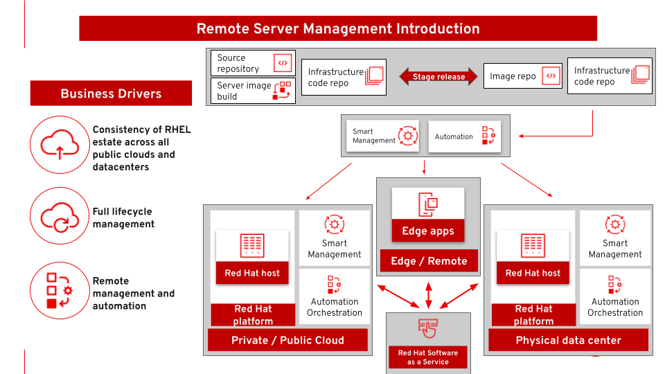Select the Edge / Remote label
The height and width of the screenshot is (374, 665).
429,261
